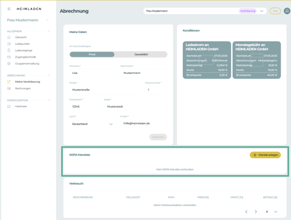
Task: Open Ladevorgänge in the sidebar
Action: pyautogui.click(x=24, y=51)
